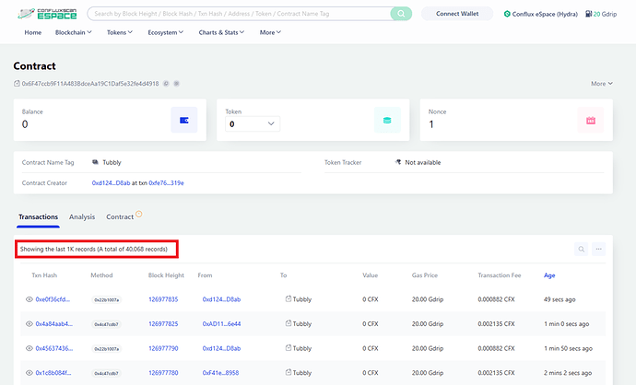
Task: Click '0.002135 CFX' fee in the 126977825 row
Action: [x=496, y=324]
